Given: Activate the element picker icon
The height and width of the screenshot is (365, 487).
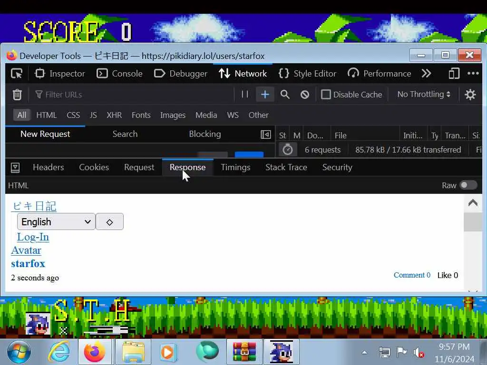Looking at the screenshot, I should click(17, 74).
